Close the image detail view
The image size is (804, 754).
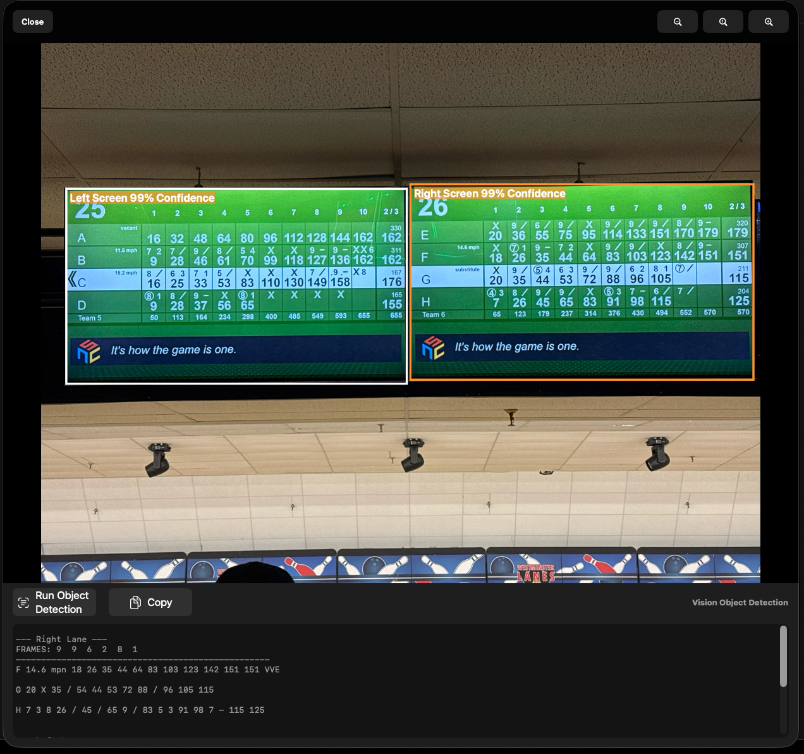pyautogui.click(x=33, y=22)
